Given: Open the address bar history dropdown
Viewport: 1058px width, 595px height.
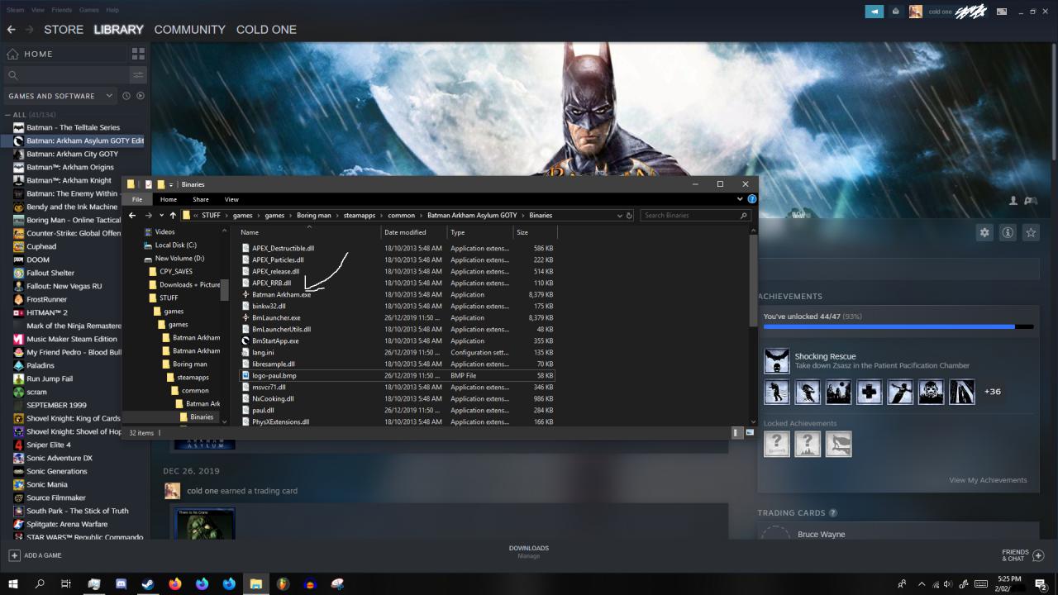Looking at the screenshot, I should (x=620, y=216).
